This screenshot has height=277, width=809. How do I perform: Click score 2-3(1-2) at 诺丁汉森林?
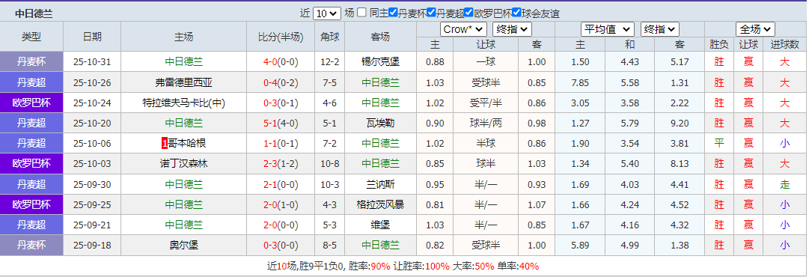pyautogui.click(x=281, y=163)
